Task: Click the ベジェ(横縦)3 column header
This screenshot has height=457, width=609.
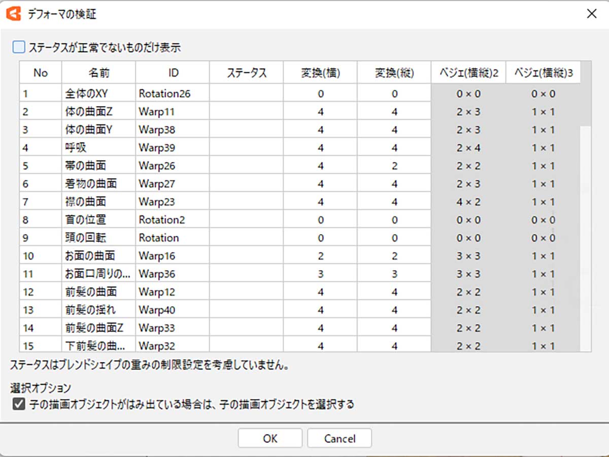Action: (x=543, y=73)
